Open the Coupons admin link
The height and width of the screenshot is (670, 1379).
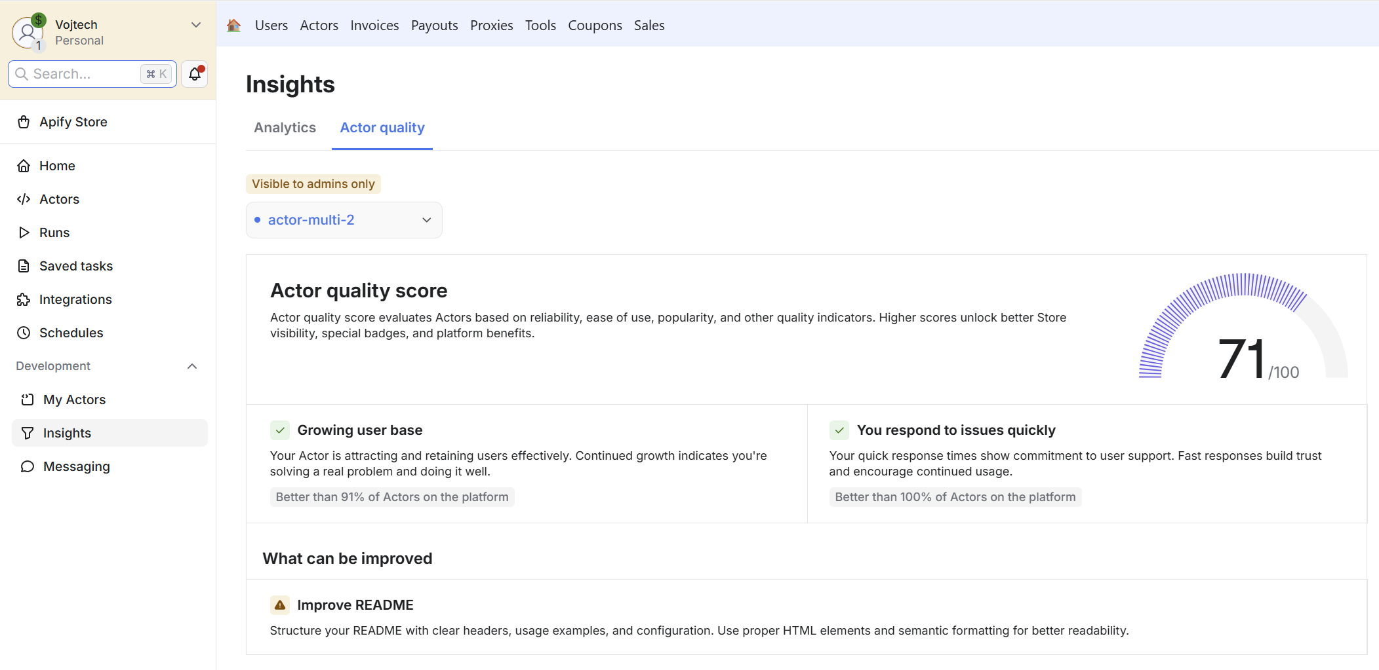(x=595, y=26)
